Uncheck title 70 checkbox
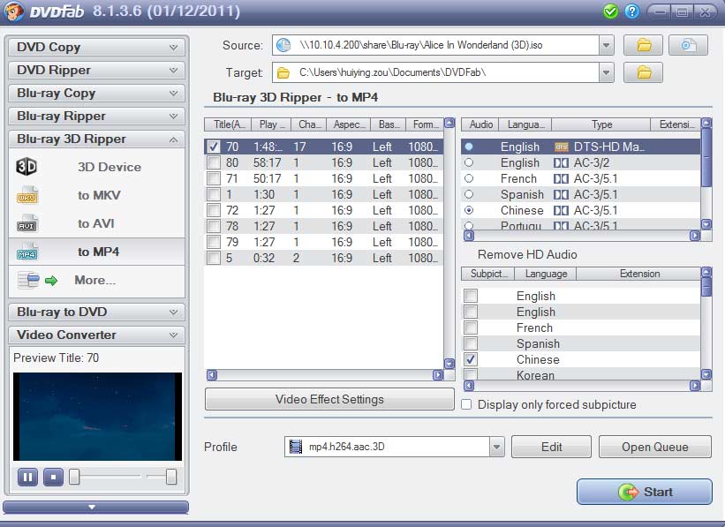Screen dimensions: 725x527 pos(213,147)
